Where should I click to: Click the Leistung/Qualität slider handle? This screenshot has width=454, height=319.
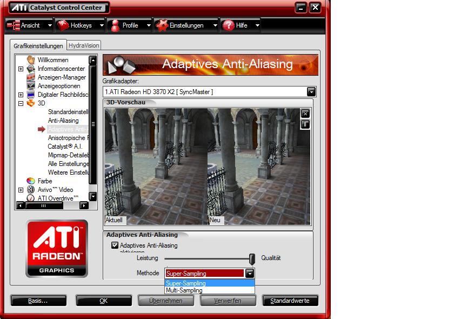(252, 259)
